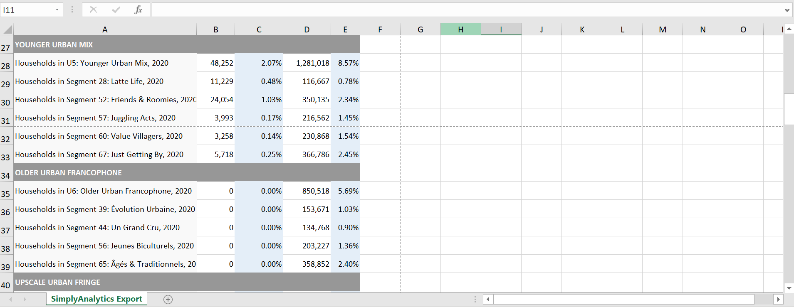Viewport: 794px width, 307px height.
Task: Click horizontal scrollbar right arrow
Action: click(x=778, y=299)
